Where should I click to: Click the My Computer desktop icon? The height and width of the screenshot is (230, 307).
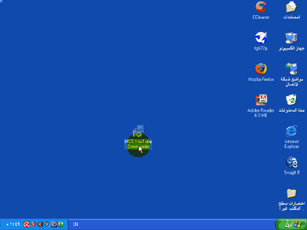click(x=291, y=38)
